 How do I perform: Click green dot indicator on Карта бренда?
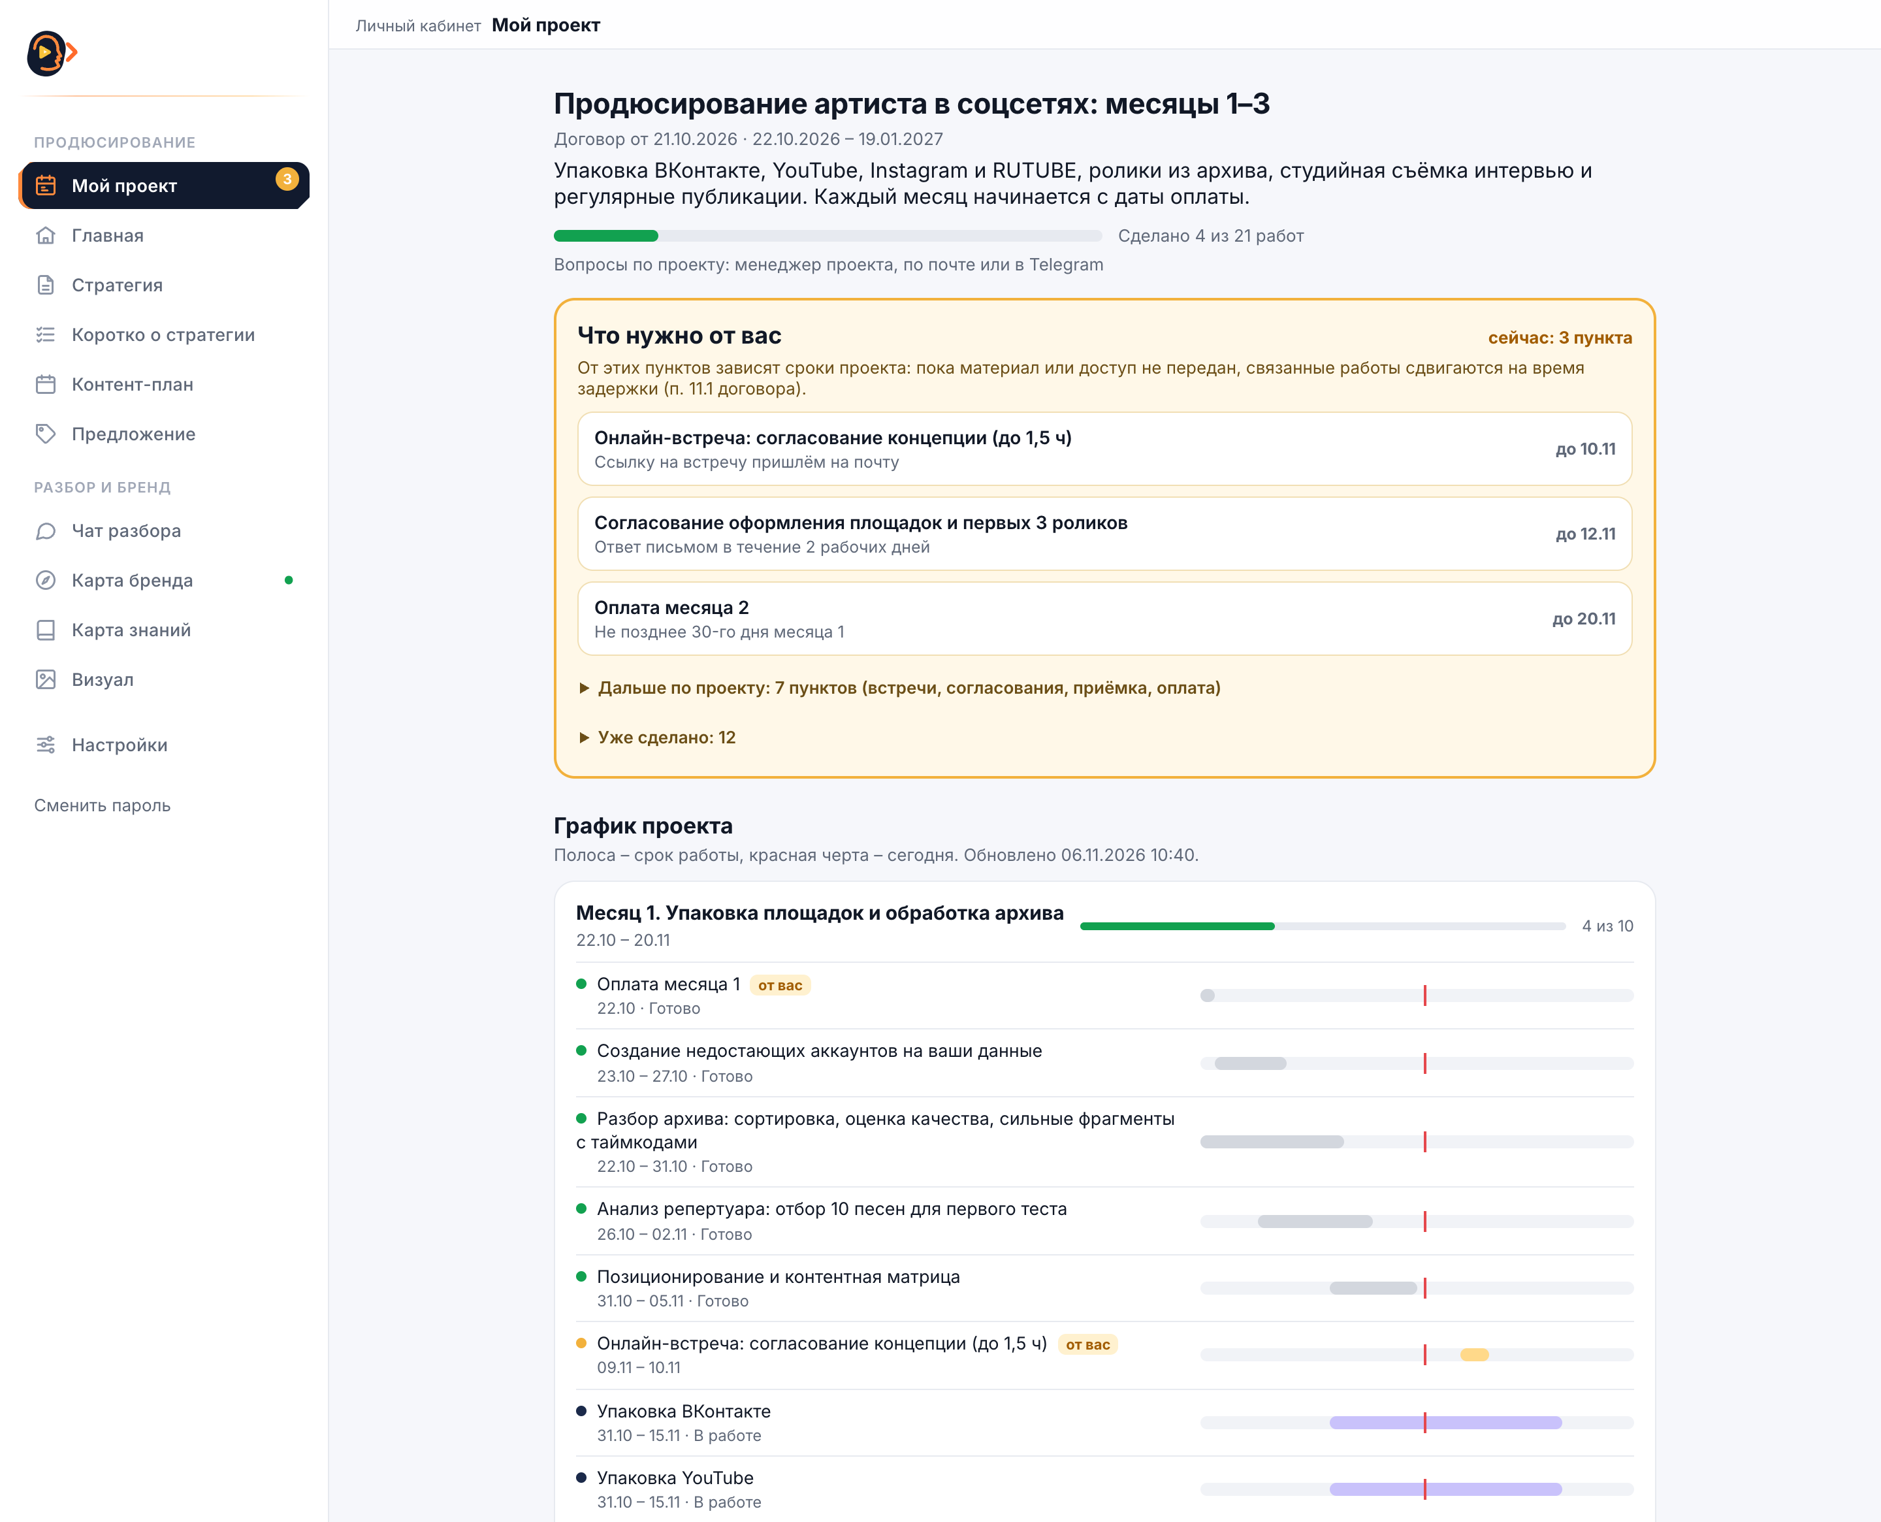[x=289, y=581]
